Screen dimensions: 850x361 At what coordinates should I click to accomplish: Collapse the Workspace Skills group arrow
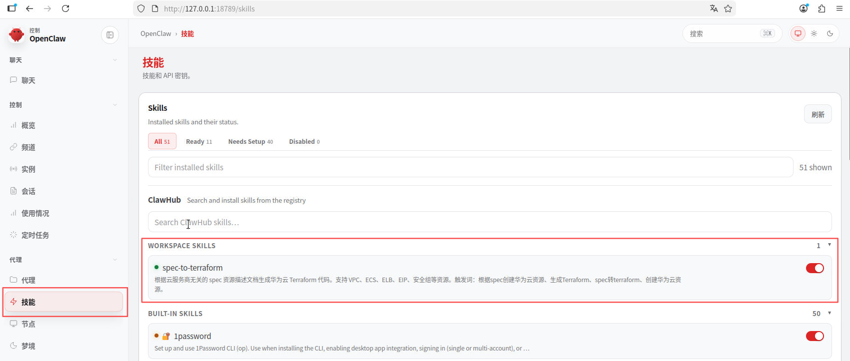tap(829, 245)
